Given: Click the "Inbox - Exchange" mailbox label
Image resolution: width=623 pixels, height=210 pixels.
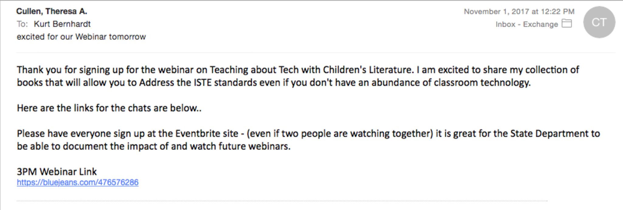Looking at the screenshot, I should (527, 24).
